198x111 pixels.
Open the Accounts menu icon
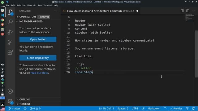[10, 91]
